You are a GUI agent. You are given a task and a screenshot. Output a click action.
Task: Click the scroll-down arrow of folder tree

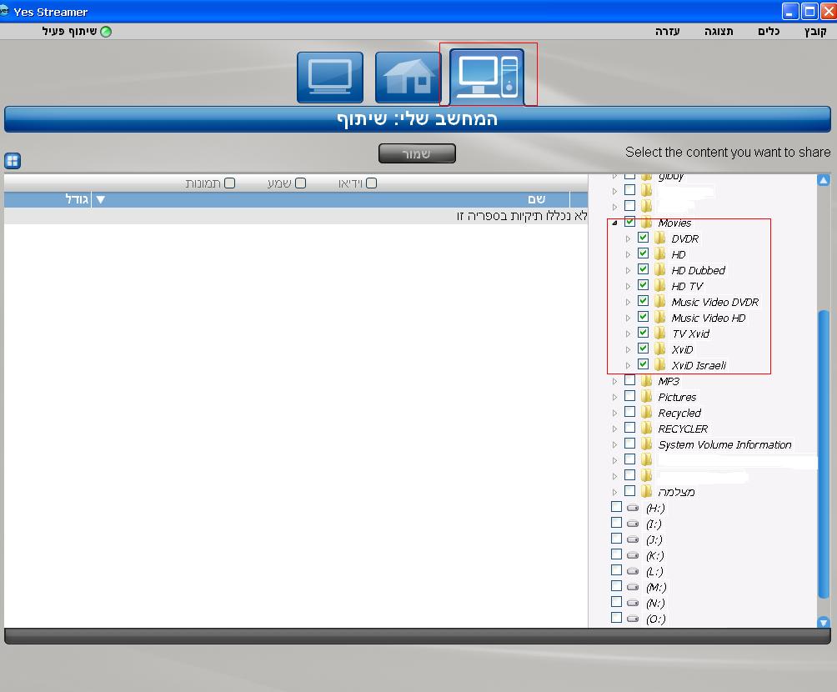[824, 622]
